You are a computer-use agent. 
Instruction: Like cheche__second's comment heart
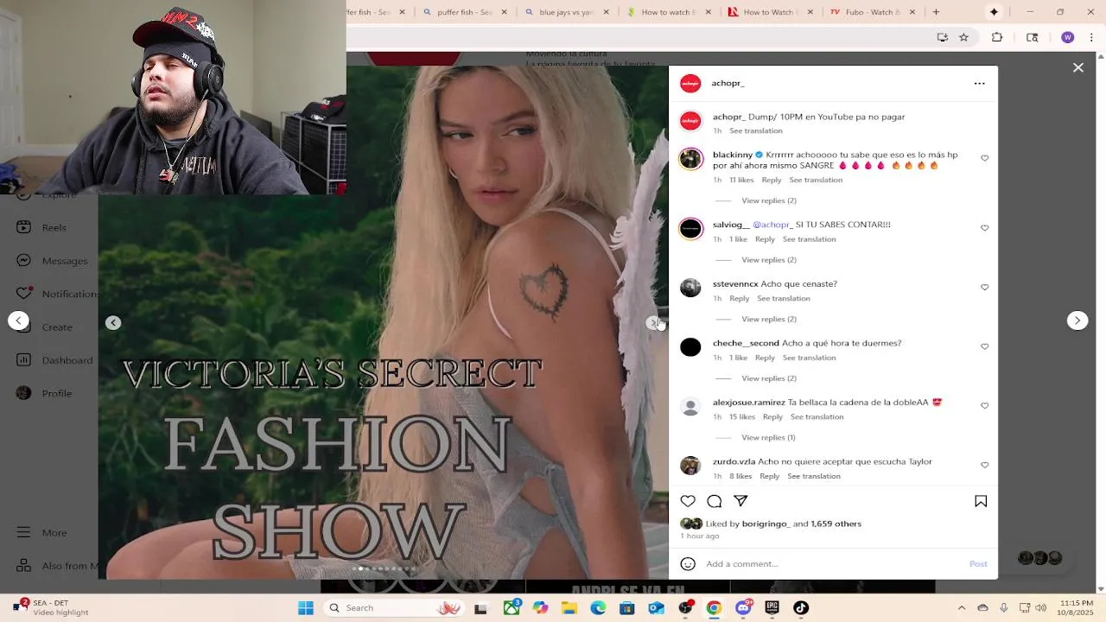pyautogui.click(x=985, y=346)
